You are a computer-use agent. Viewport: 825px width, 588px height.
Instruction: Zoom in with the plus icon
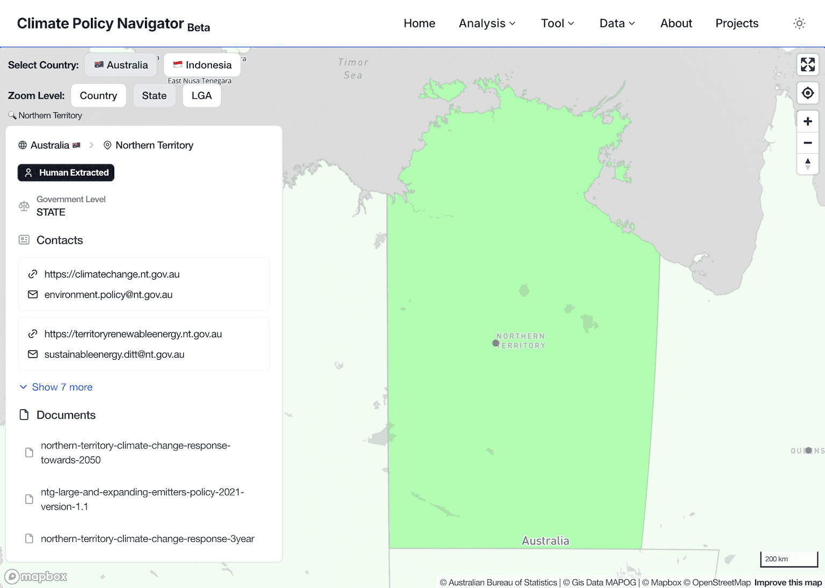pos(807,122)
